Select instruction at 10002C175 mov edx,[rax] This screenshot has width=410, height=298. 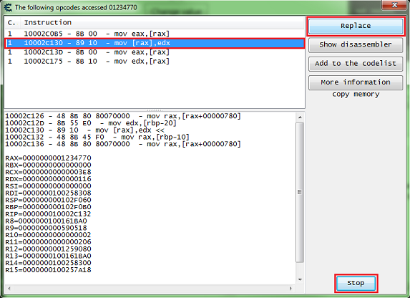click(x=155, y=62)
